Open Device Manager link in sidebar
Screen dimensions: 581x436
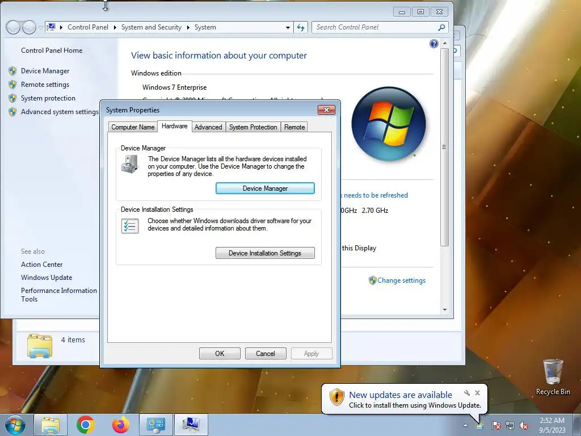coord(45,71)
